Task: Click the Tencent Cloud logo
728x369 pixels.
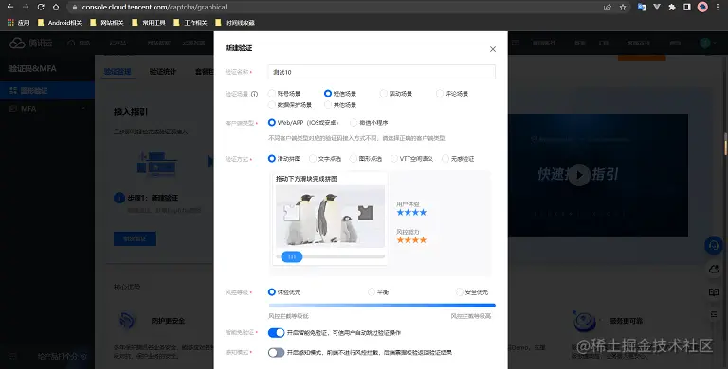Action: [30, 44]
